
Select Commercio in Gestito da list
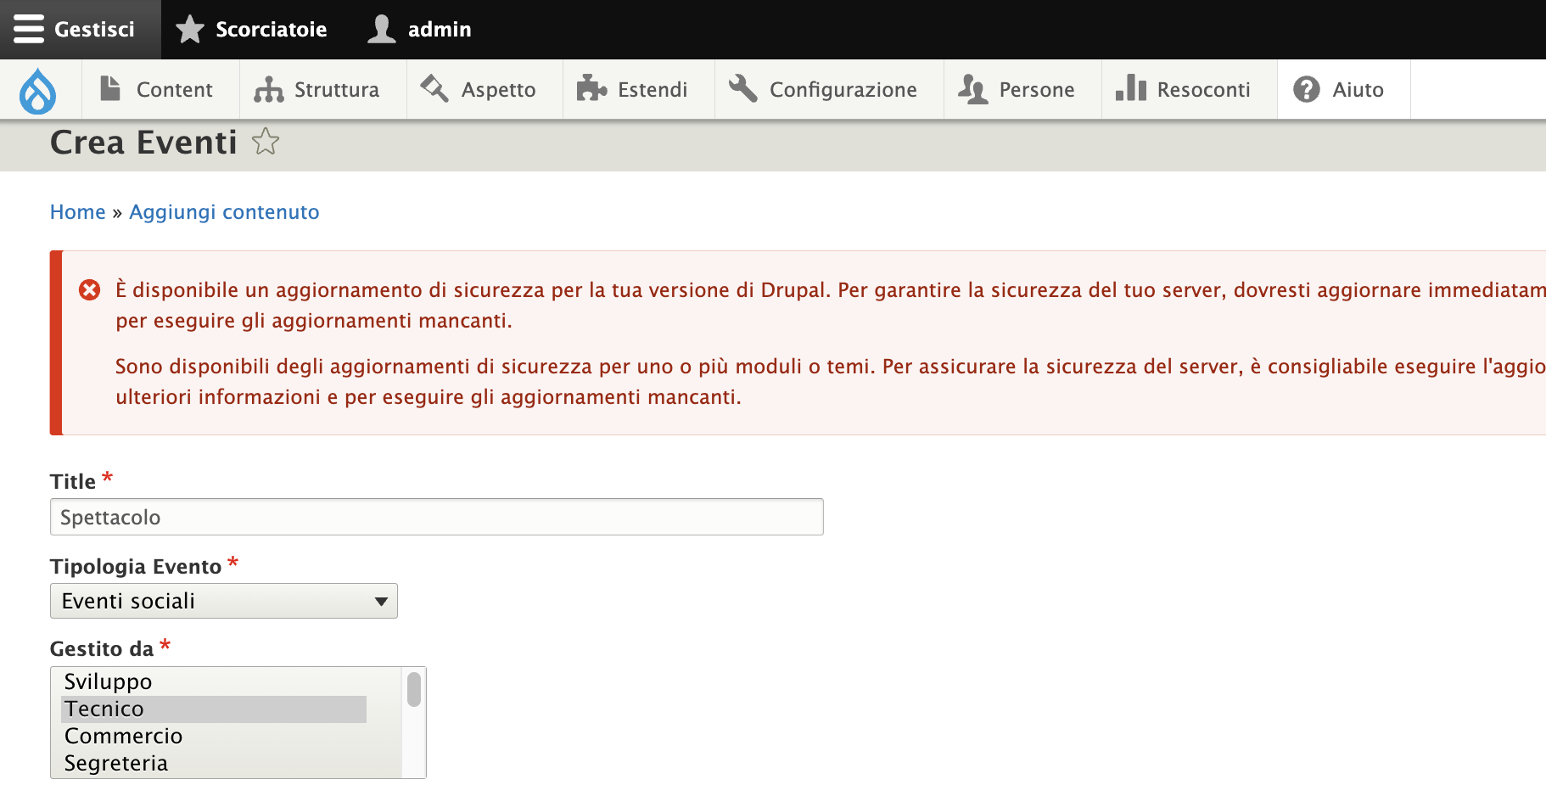124,736
